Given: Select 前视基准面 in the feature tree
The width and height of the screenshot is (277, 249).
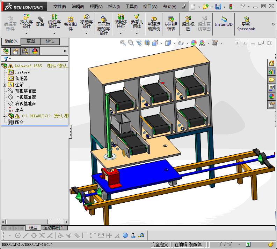Looking at the screenshot, I should (25, 91).
